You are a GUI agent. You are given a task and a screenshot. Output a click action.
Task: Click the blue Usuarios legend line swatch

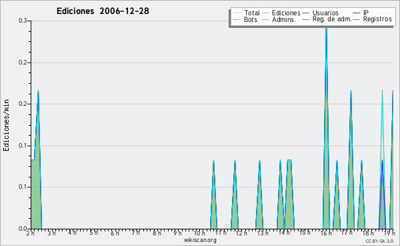point(305,13)
